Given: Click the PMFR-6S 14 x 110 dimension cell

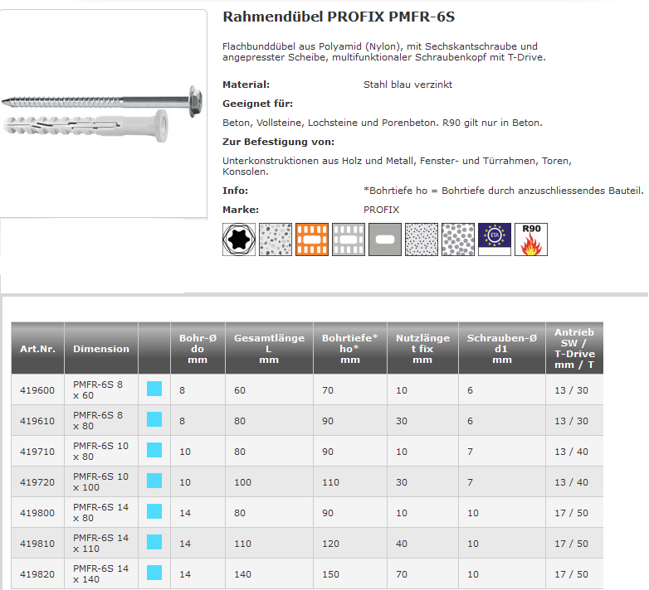Looking at the screenshot, I should 101,544.
